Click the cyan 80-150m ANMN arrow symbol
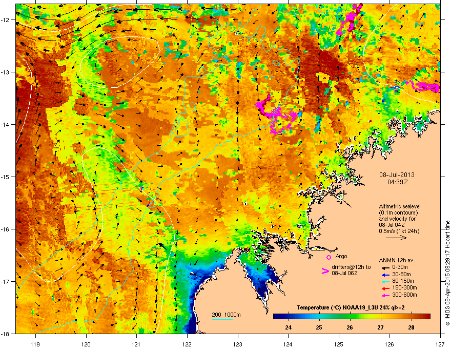The width and height of the screenshot is (451, 349). click(x=386, y=281)
